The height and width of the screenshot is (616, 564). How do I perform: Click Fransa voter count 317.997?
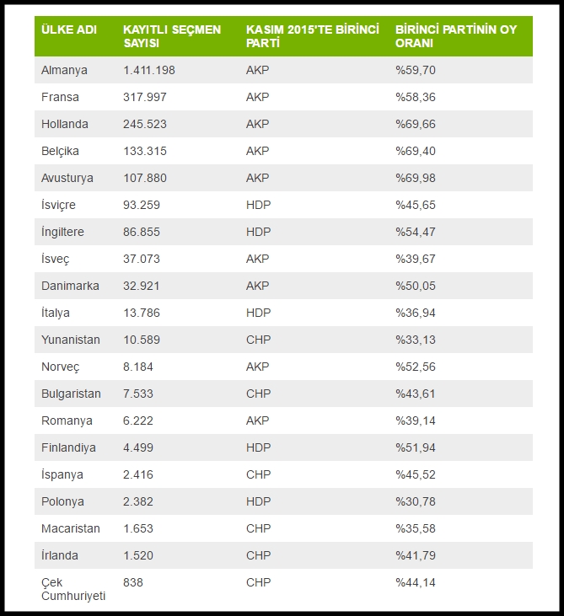[145, 97]
